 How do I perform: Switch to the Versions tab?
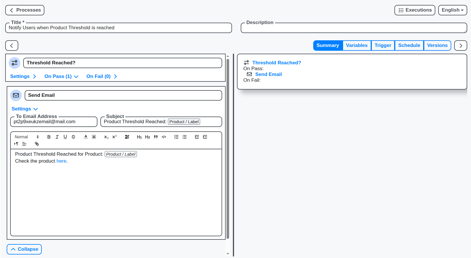point(437,46)
